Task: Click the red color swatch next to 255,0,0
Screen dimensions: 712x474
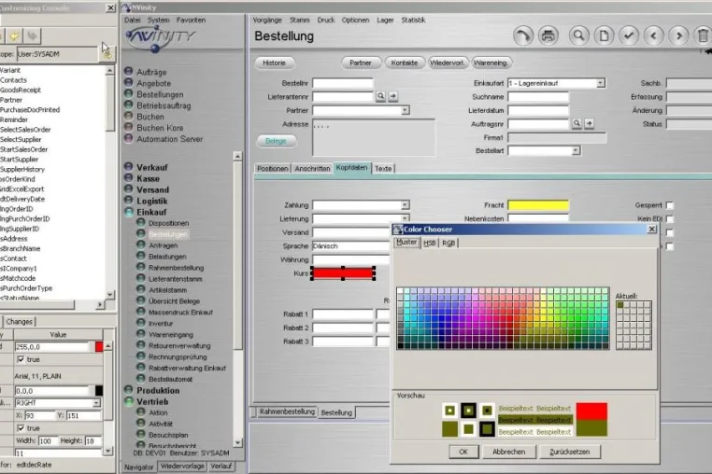Action: [99, 347]
